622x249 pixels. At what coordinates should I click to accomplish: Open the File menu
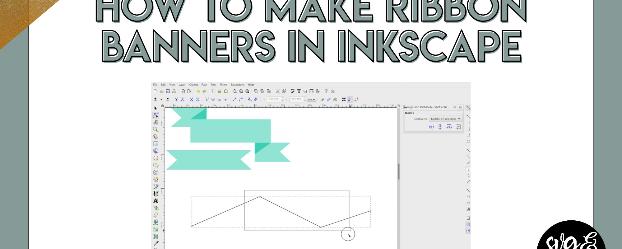[155, 85]
